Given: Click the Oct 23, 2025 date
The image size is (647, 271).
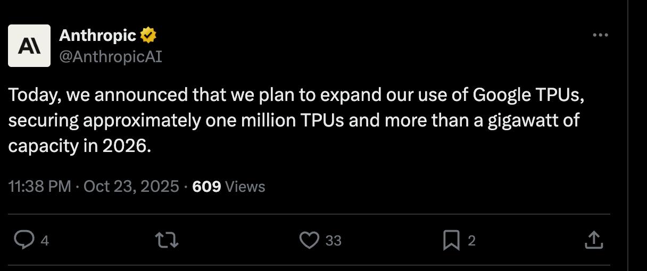Looking at the screenshot, I should [x=131, y=187].
